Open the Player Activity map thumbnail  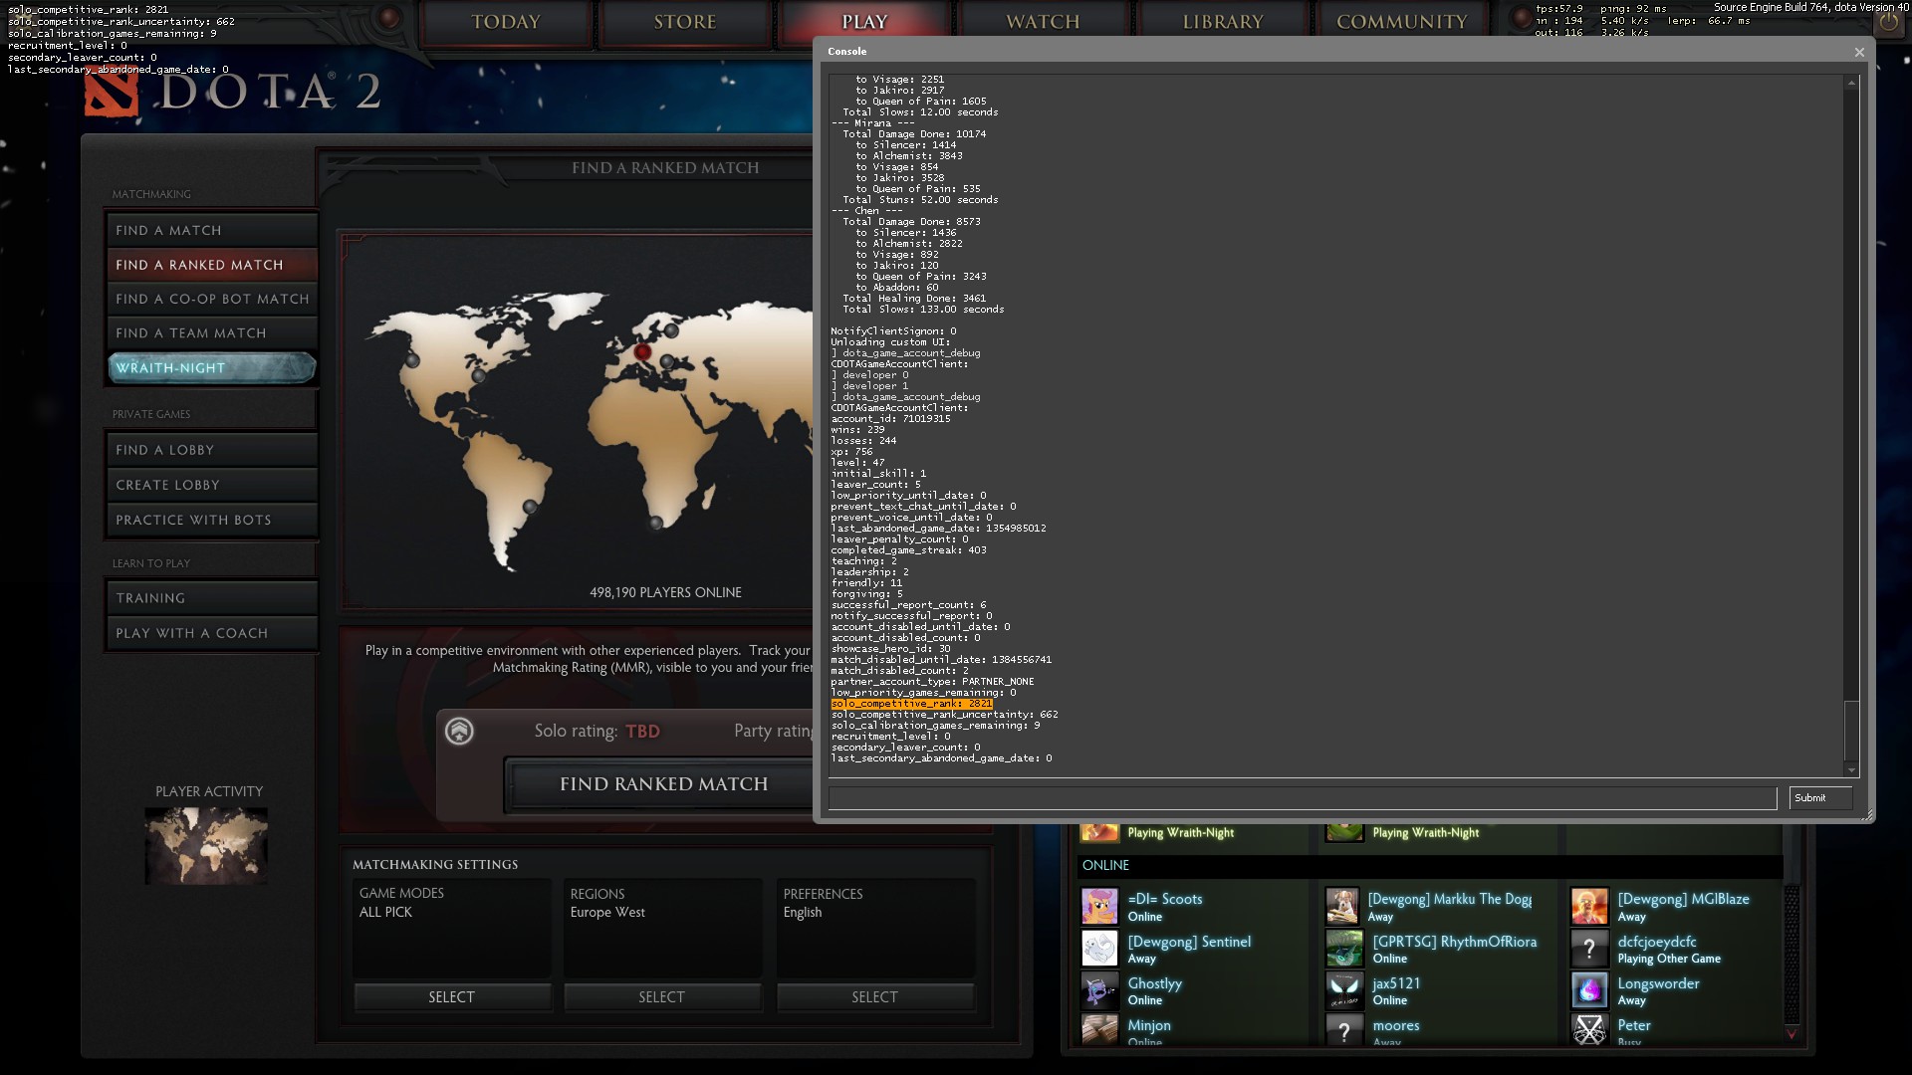206,846
